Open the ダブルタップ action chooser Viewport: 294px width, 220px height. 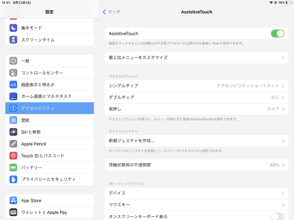pos(197,97)
